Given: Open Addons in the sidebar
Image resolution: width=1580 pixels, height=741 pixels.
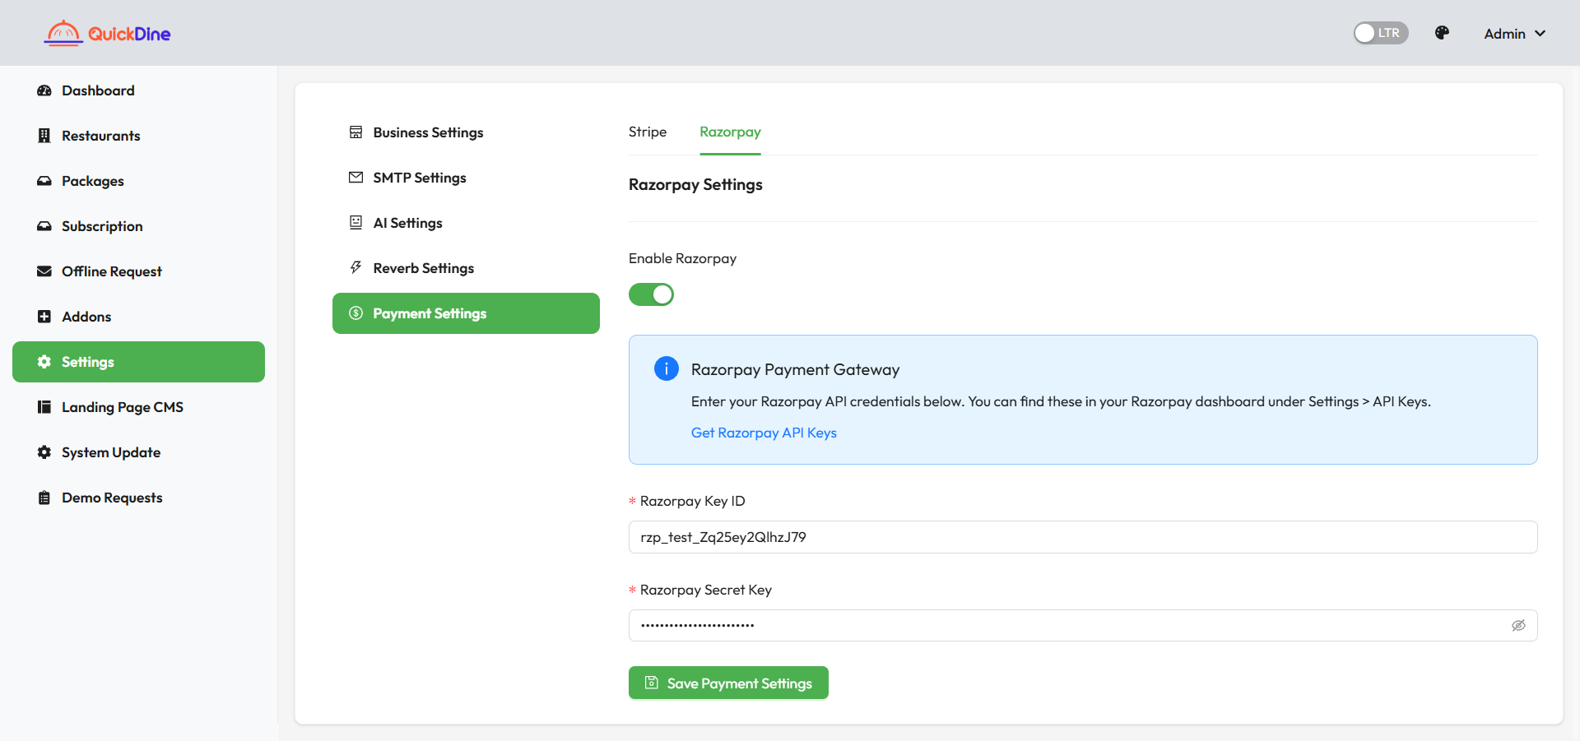Looking at the screenshot, I should click(138, 317).
